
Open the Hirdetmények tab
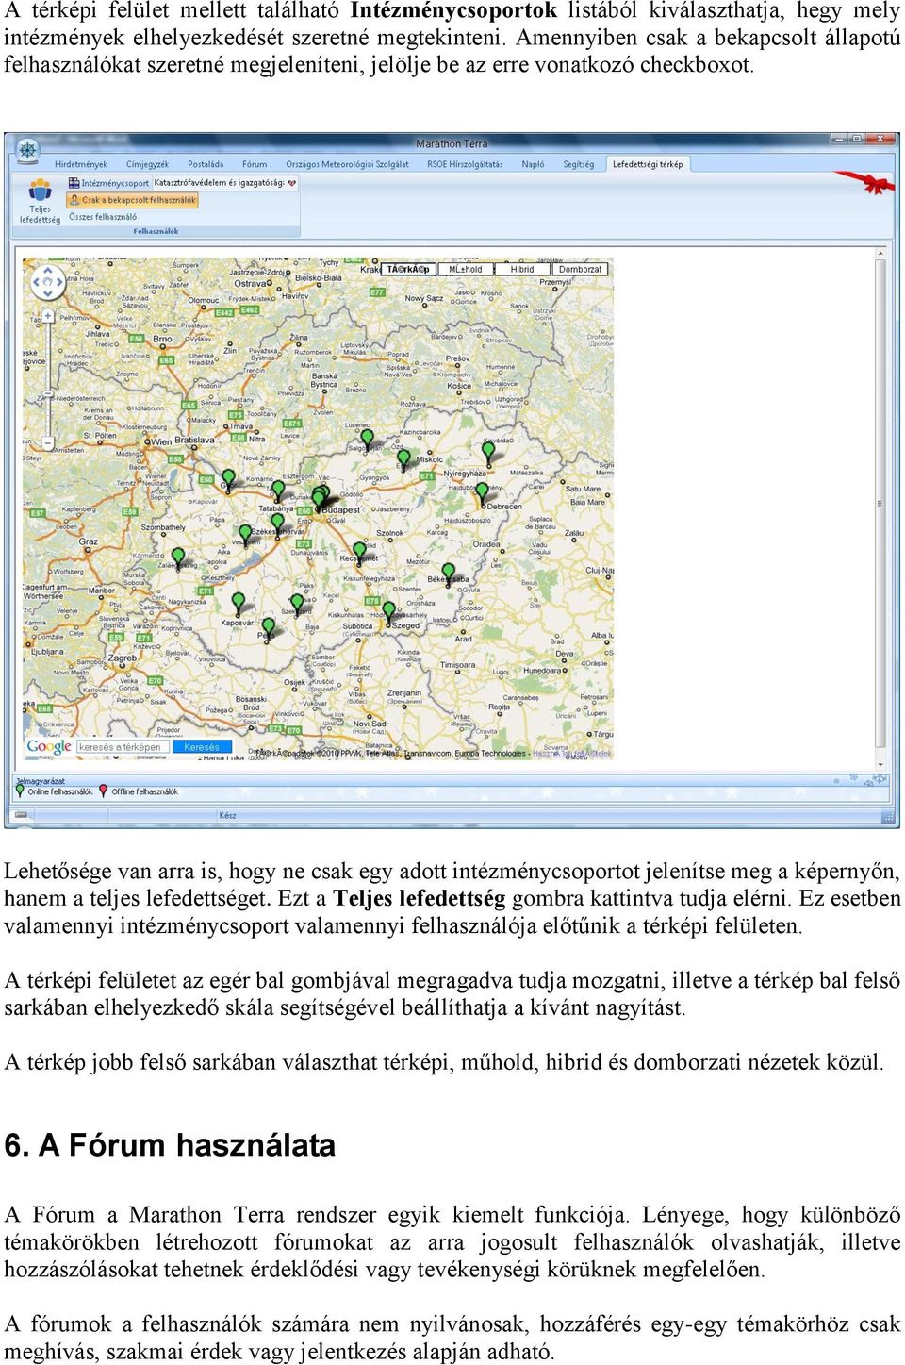[81, 164]
